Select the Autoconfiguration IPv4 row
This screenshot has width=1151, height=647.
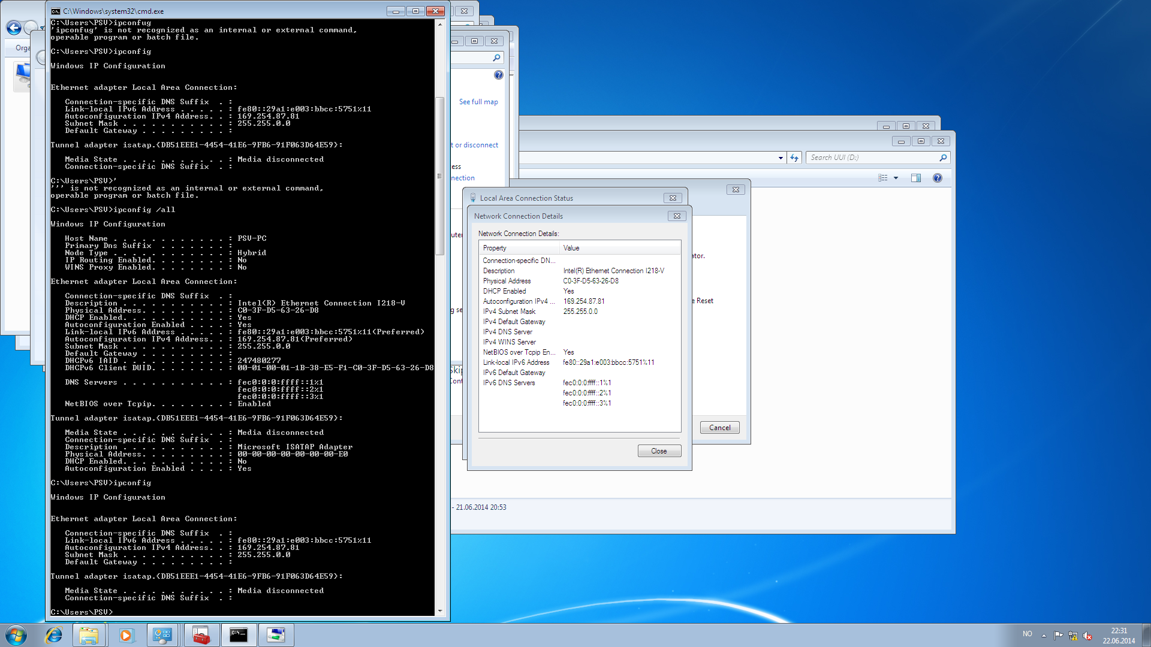[x=579, y=301]
